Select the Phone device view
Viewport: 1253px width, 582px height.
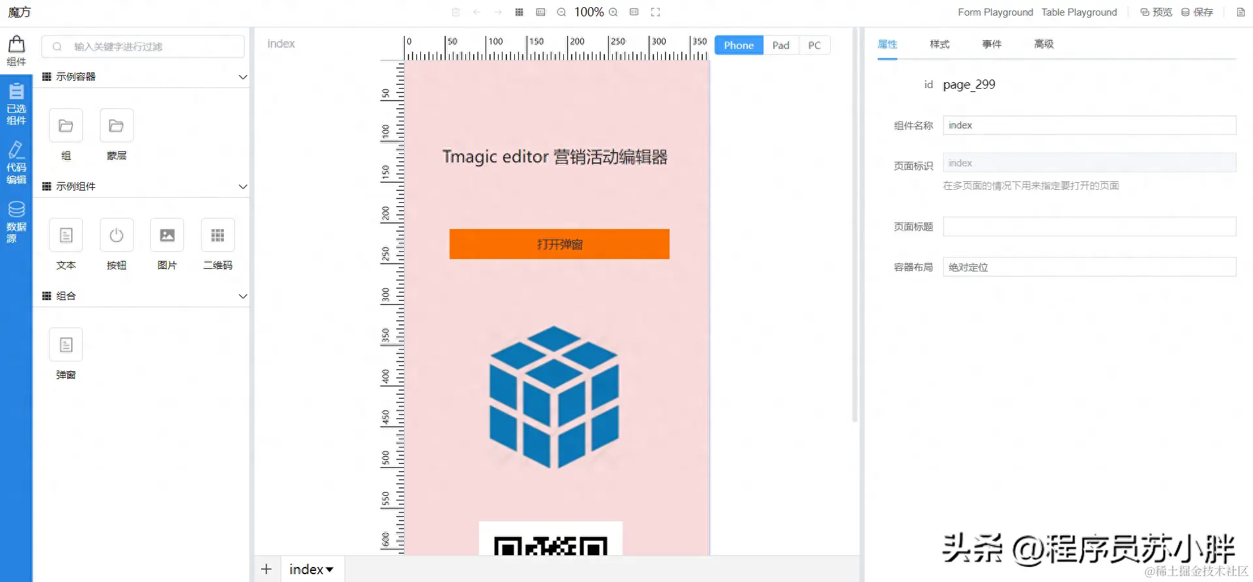pyautogui.click(x=739, y=45)
